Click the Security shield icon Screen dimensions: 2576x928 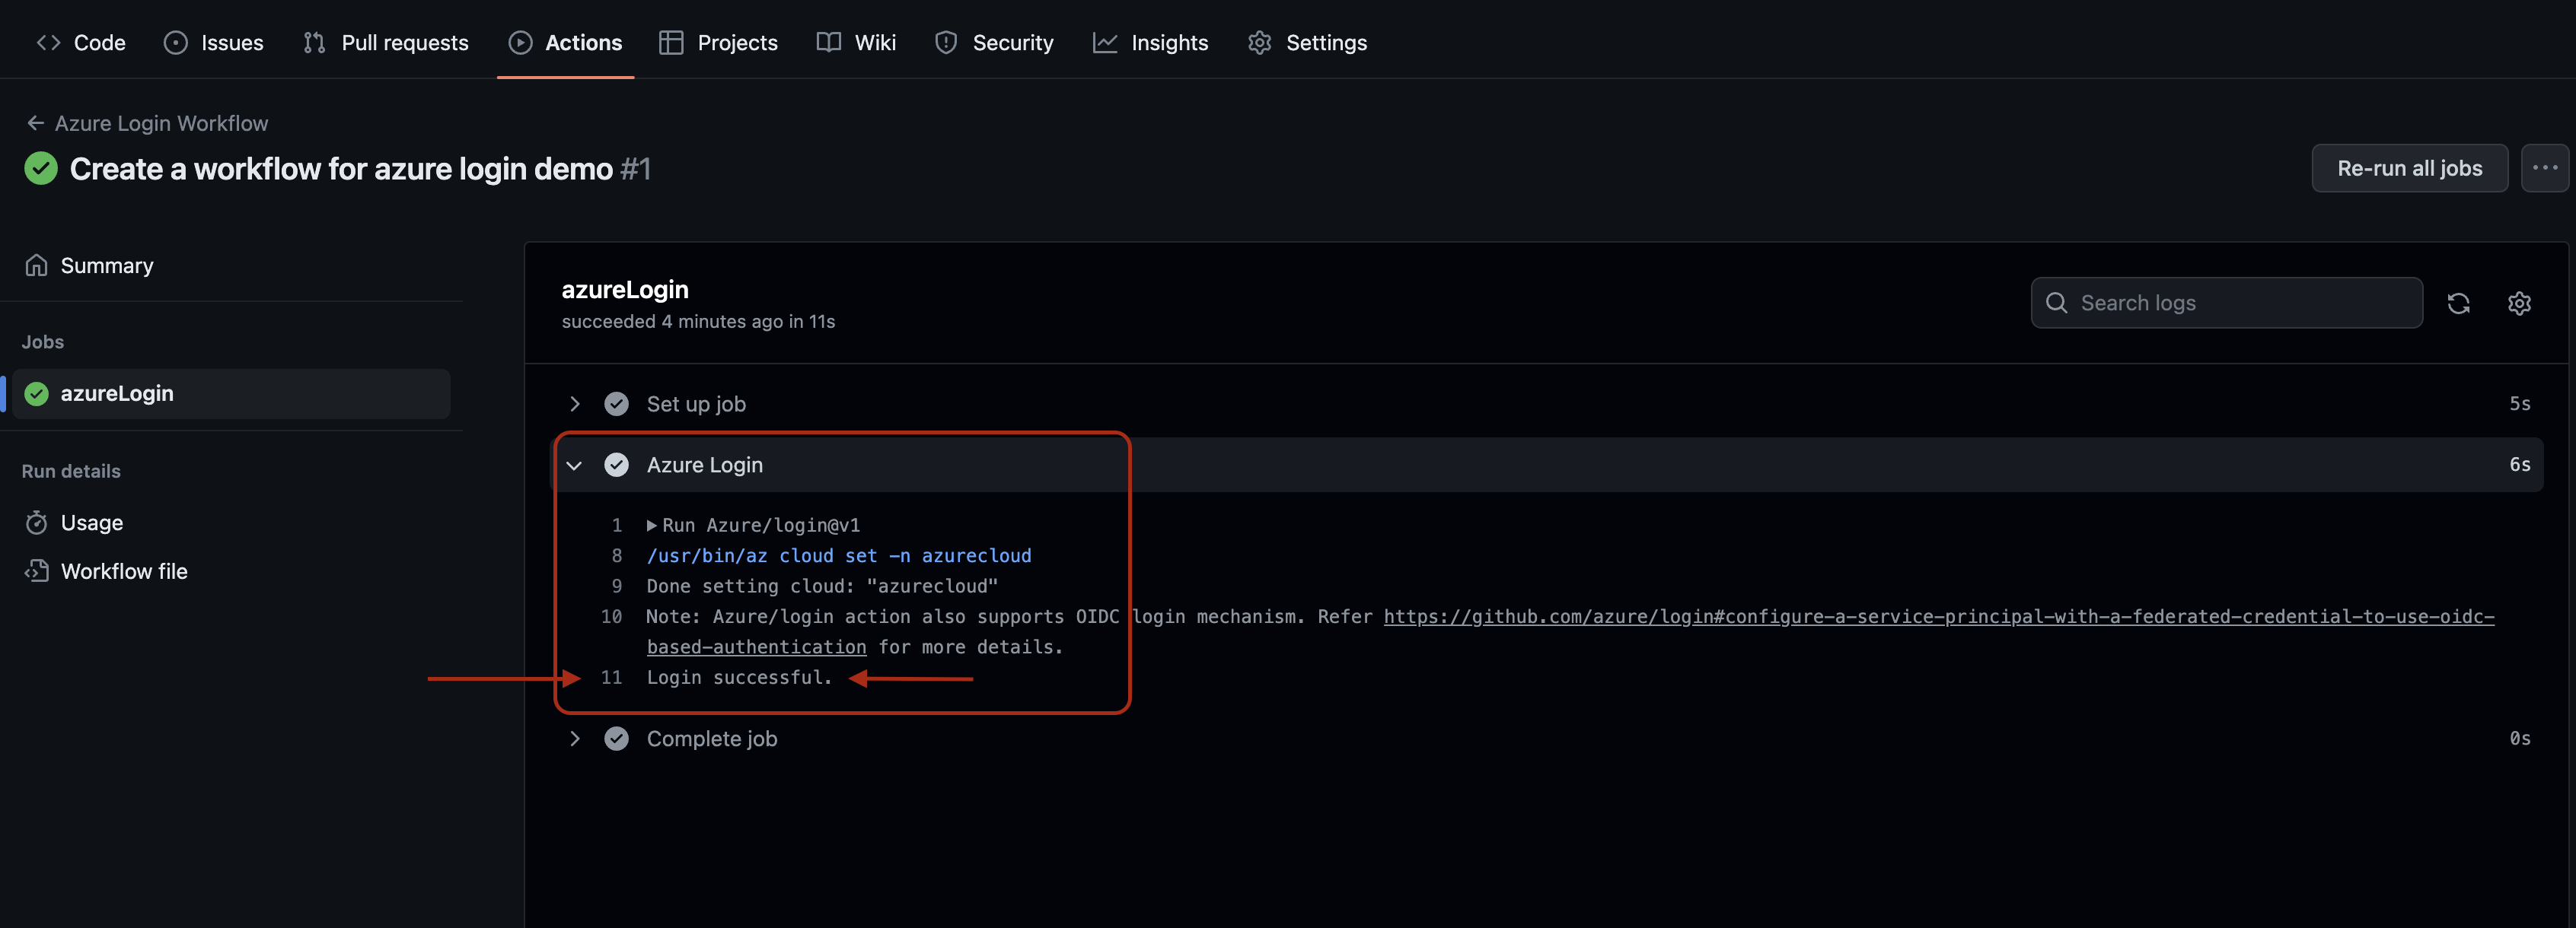click(946, 42)
